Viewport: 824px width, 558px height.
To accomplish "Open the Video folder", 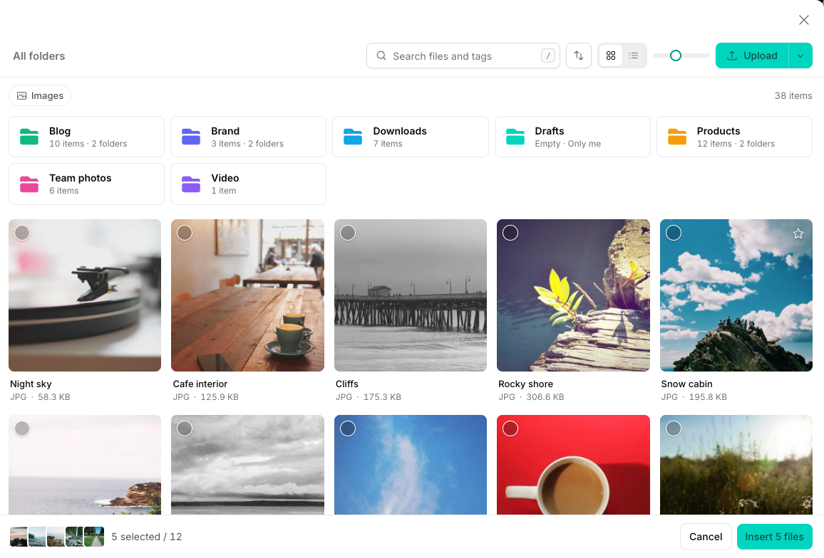I will 248,184.
